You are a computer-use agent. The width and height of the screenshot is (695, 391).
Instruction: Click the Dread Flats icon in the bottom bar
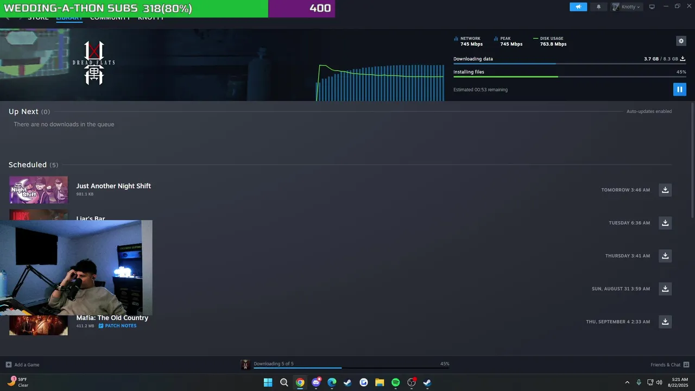[x=245, y=364]
